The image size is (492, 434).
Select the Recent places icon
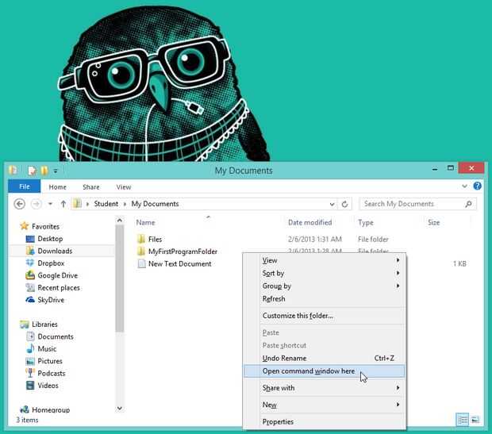click(30, 287)
